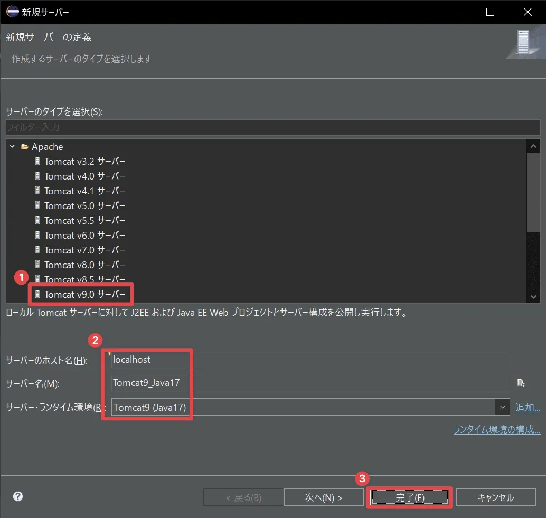Click server icon beside Tomcat v9.0

point(37,294)
